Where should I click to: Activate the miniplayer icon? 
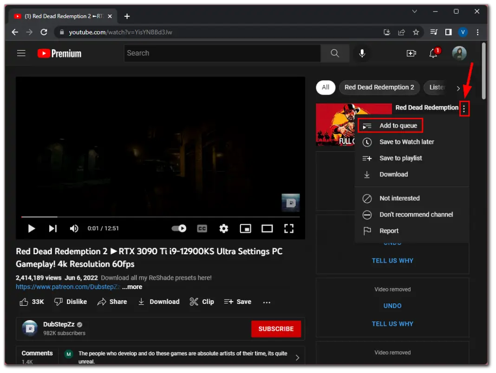[x=245, y=228]
